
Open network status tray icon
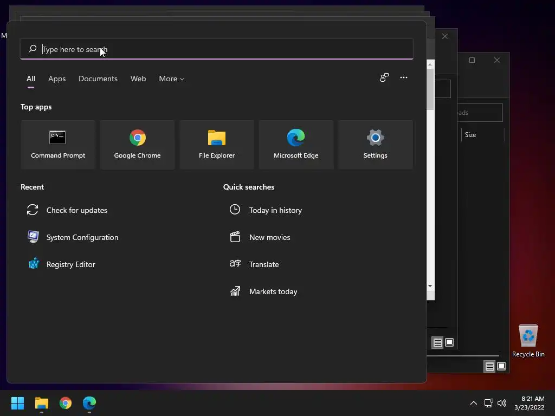(489, 403)
